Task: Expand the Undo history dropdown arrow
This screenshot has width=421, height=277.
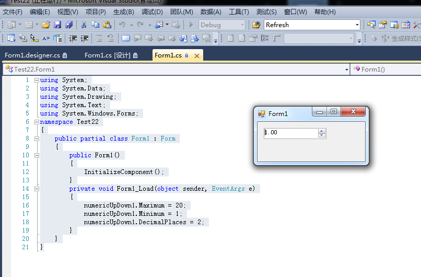Action: [x=131, y=25]
